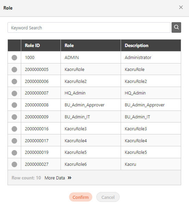Choose the KaoruRole6 radio button
Image resolution: width=189 pixels, height=205 pixels.
point(14,164)
